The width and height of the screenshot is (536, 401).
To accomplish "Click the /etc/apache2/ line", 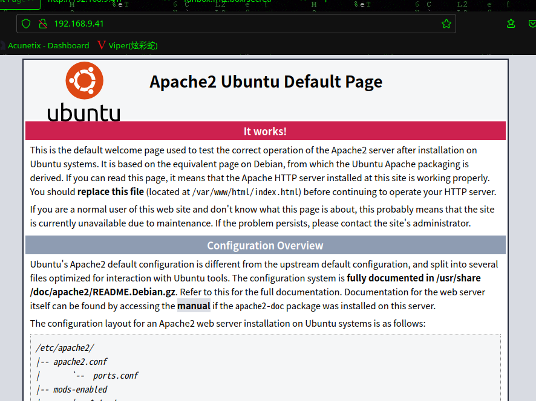I will [65, 348].
